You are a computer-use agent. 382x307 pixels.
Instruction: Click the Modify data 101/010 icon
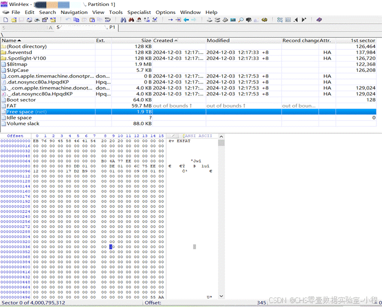(107, 20)
